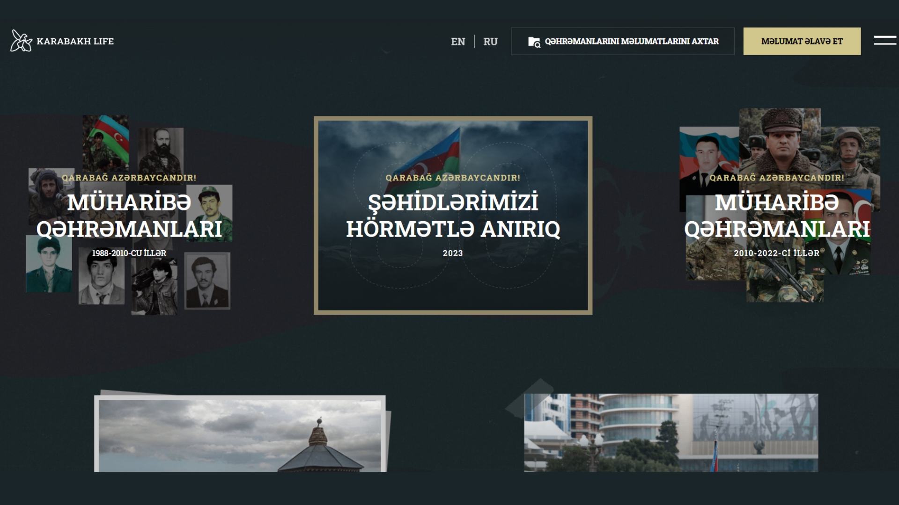Click the Məlumat Əlavə Et button
Image resolution: width=899 pixels, height=505 pixels.
[x=802, y=41]
